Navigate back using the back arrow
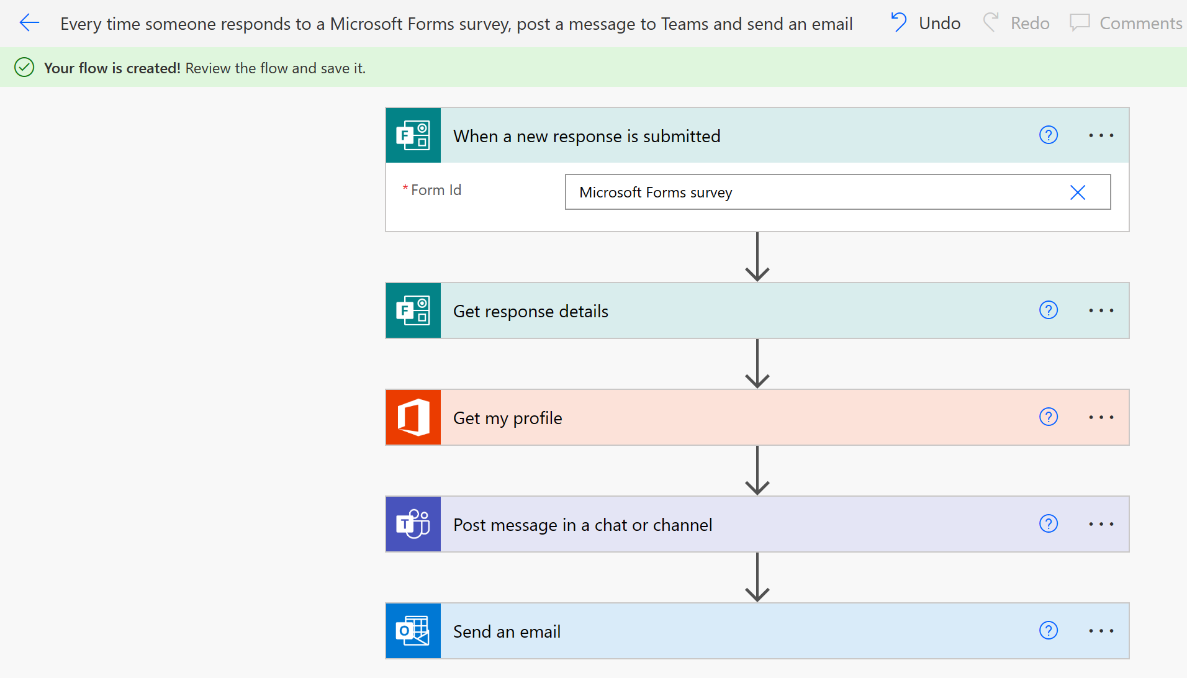Viewport: 1187px width, 678px height. (x=29, y=23)
